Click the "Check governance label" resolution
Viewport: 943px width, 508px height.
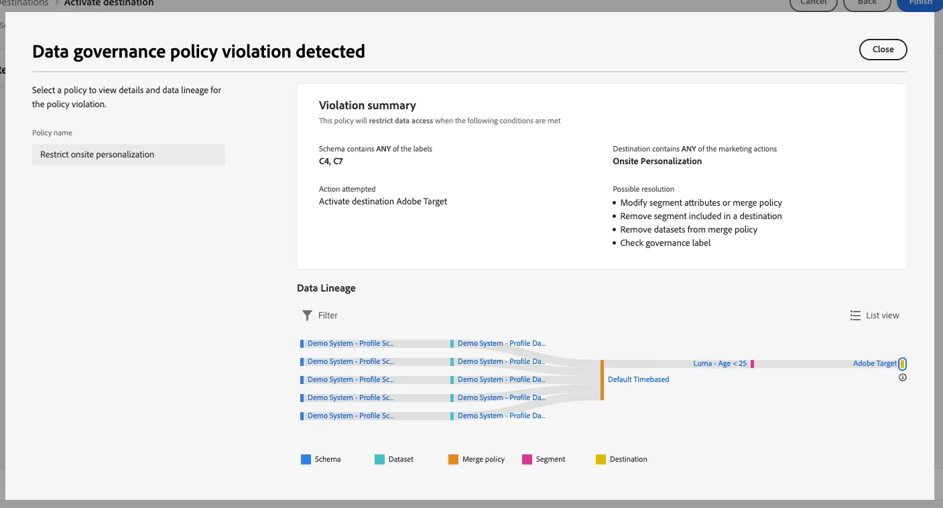pyautogui.click(x=666, y=243)
